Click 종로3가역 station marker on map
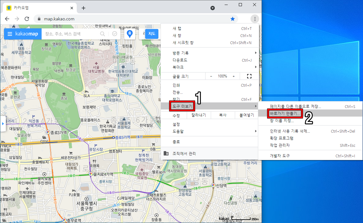Viewport: 363px width, 223px height. pos(48,132)
